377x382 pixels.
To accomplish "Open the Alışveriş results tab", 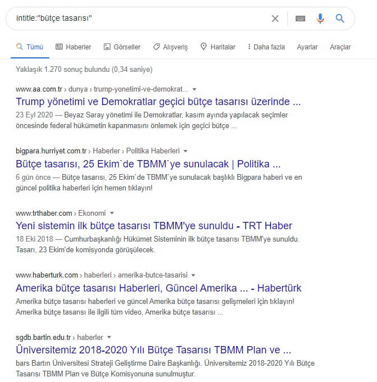I will click(x=170, y=47).
